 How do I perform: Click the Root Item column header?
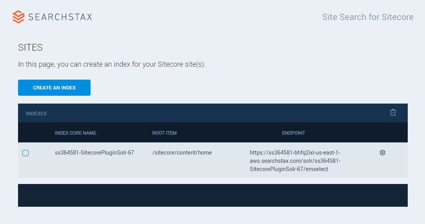pos(164,133)
